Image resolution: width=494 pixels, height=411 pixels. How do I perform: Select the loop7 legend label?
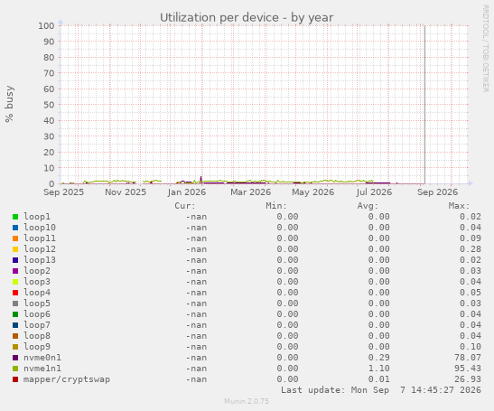coord(37,325)
